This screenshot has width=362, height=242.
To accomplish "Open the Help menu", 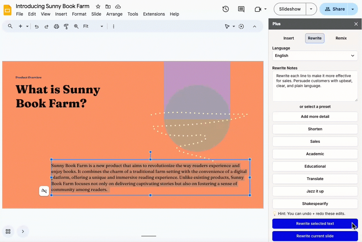I will (174, 14).
